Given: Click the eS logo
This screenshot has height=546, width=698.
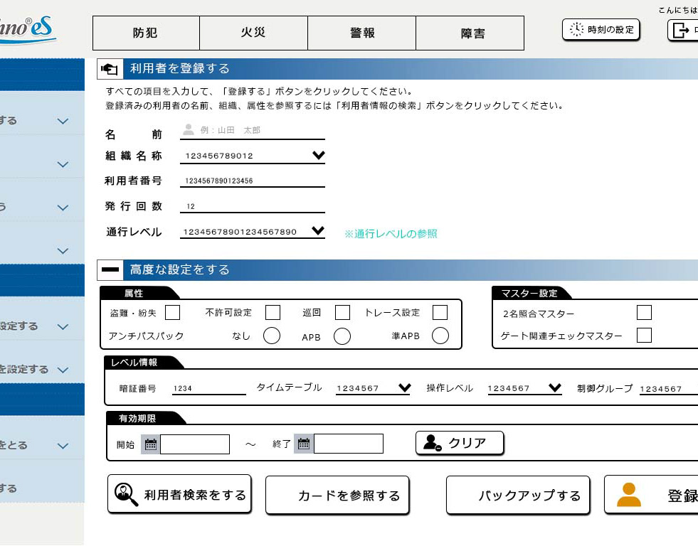Looking at the screenshot, I should [28, 29].
